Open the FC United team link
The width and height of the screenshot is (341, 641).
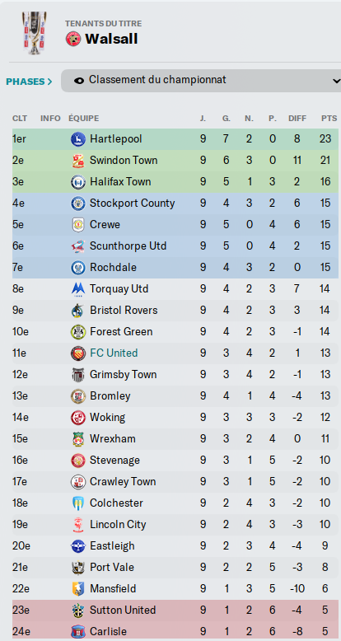click(x=114, y=353)
